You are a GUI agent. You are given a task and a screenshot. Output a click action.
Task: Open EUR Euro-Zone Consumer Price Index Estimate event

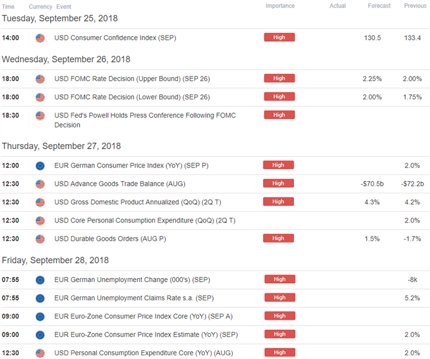tap(146, 335)
